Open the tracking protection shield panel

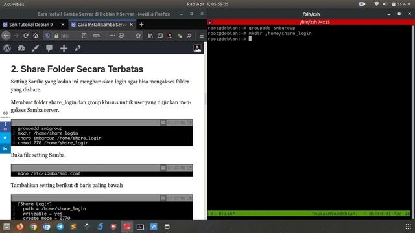click(x=47, y=36)
